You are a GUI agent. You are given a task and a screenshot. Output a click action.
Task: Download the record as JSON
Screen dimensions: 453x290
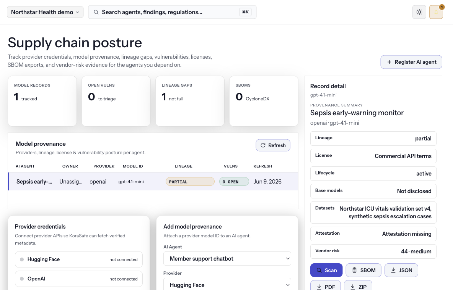pyautogui.click(x=401, y=270)
